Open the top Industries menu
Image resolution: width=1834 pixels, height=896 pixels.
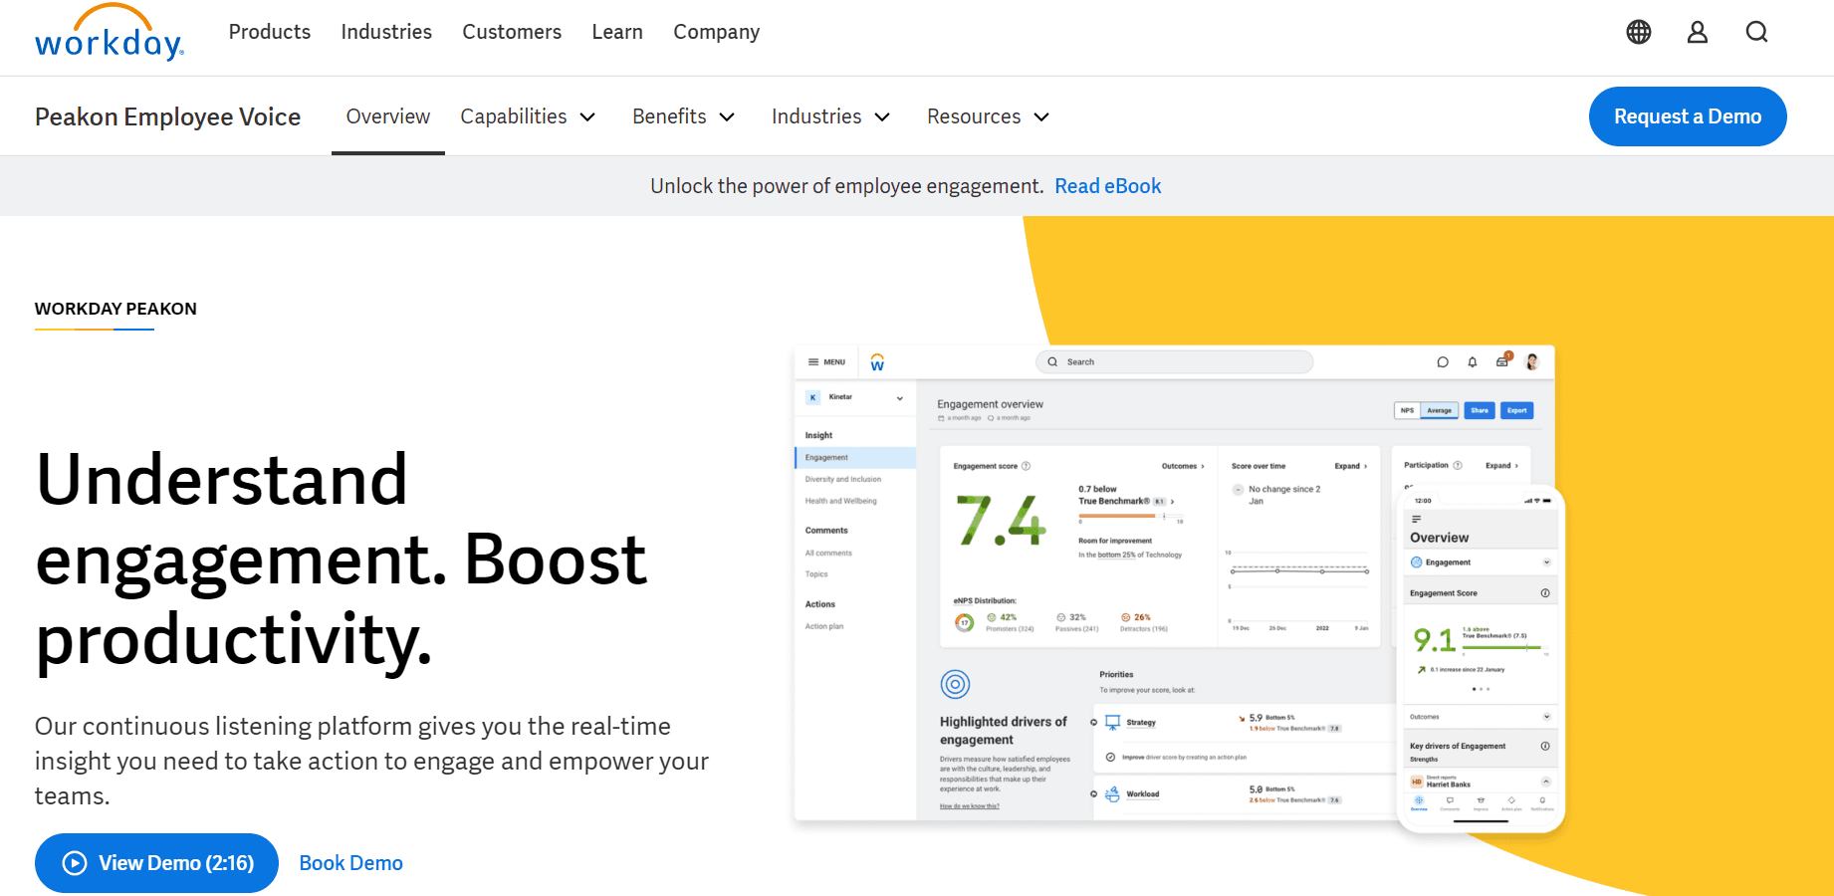pos(386,32)
